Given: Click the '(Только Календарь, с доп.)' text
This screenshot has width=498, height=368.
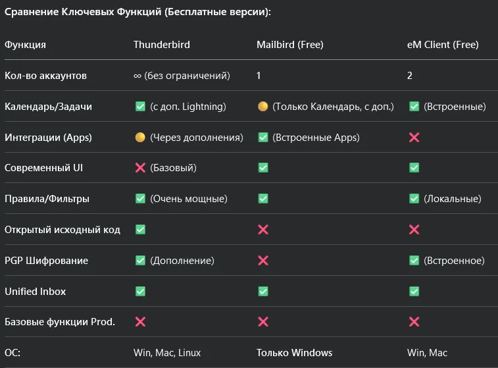Looking at the screenshot, I should tap(333, 107).
